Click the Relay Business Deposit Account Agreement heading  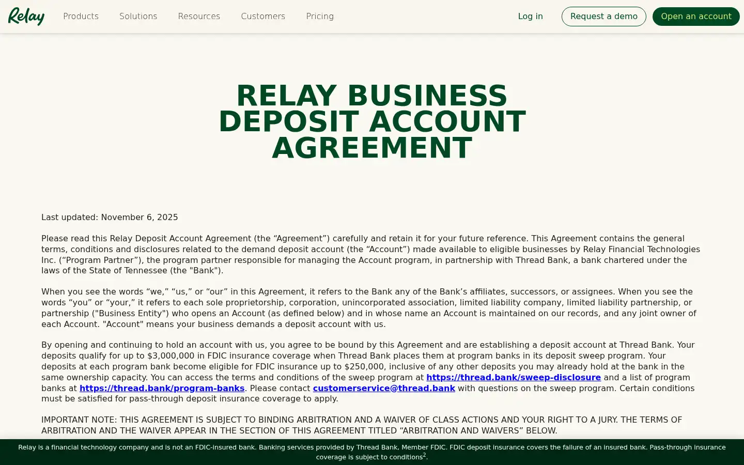[372, 121]
